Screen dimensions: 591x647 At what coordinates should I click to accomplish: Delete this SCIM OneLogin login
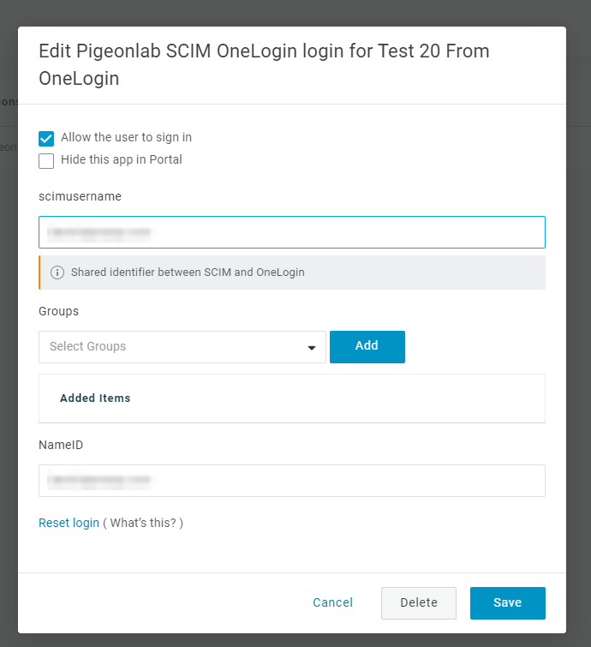(419, 602)
